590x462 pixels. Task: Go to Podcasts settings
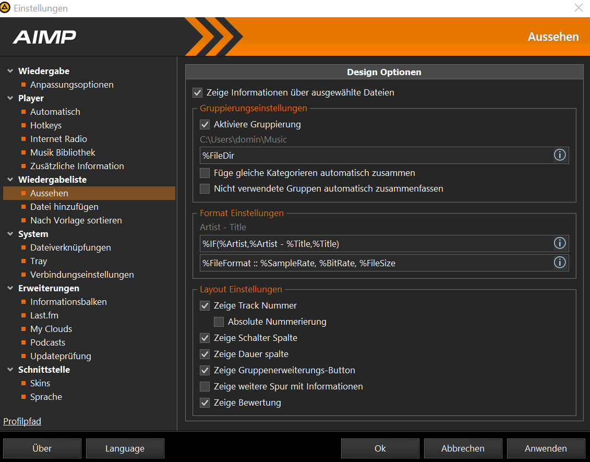tap(48, 342)
